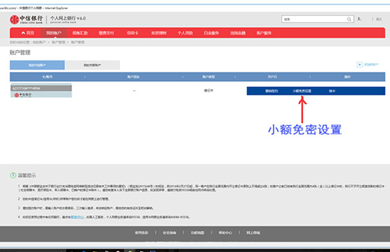Switch to the 我的中信账户 tab

click(37, 65)
